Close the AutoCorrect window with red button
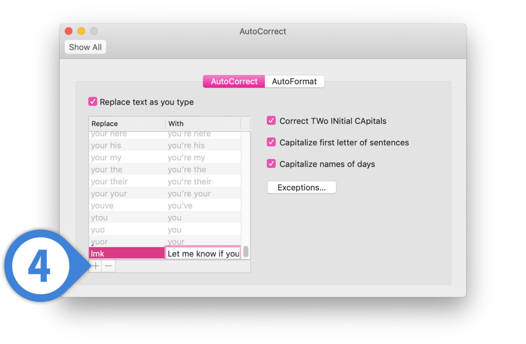Screen dimensions: 526x344 (69, 31)
